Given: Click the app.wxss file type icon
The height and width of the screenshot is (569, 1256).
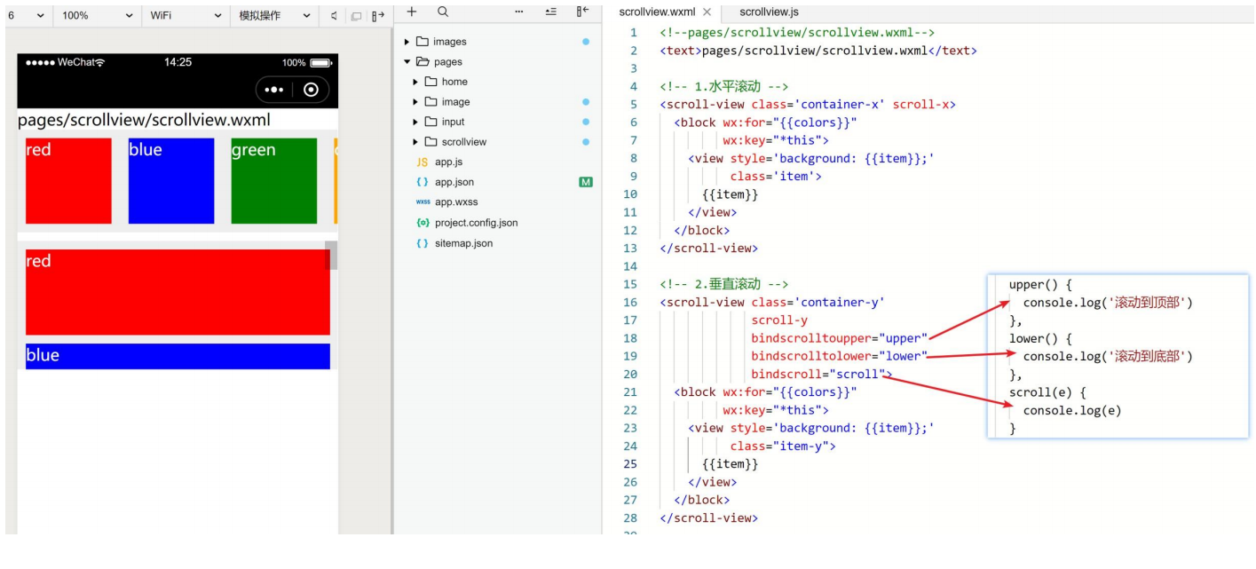Looking at the screenshot, I should tap(423, 202).
